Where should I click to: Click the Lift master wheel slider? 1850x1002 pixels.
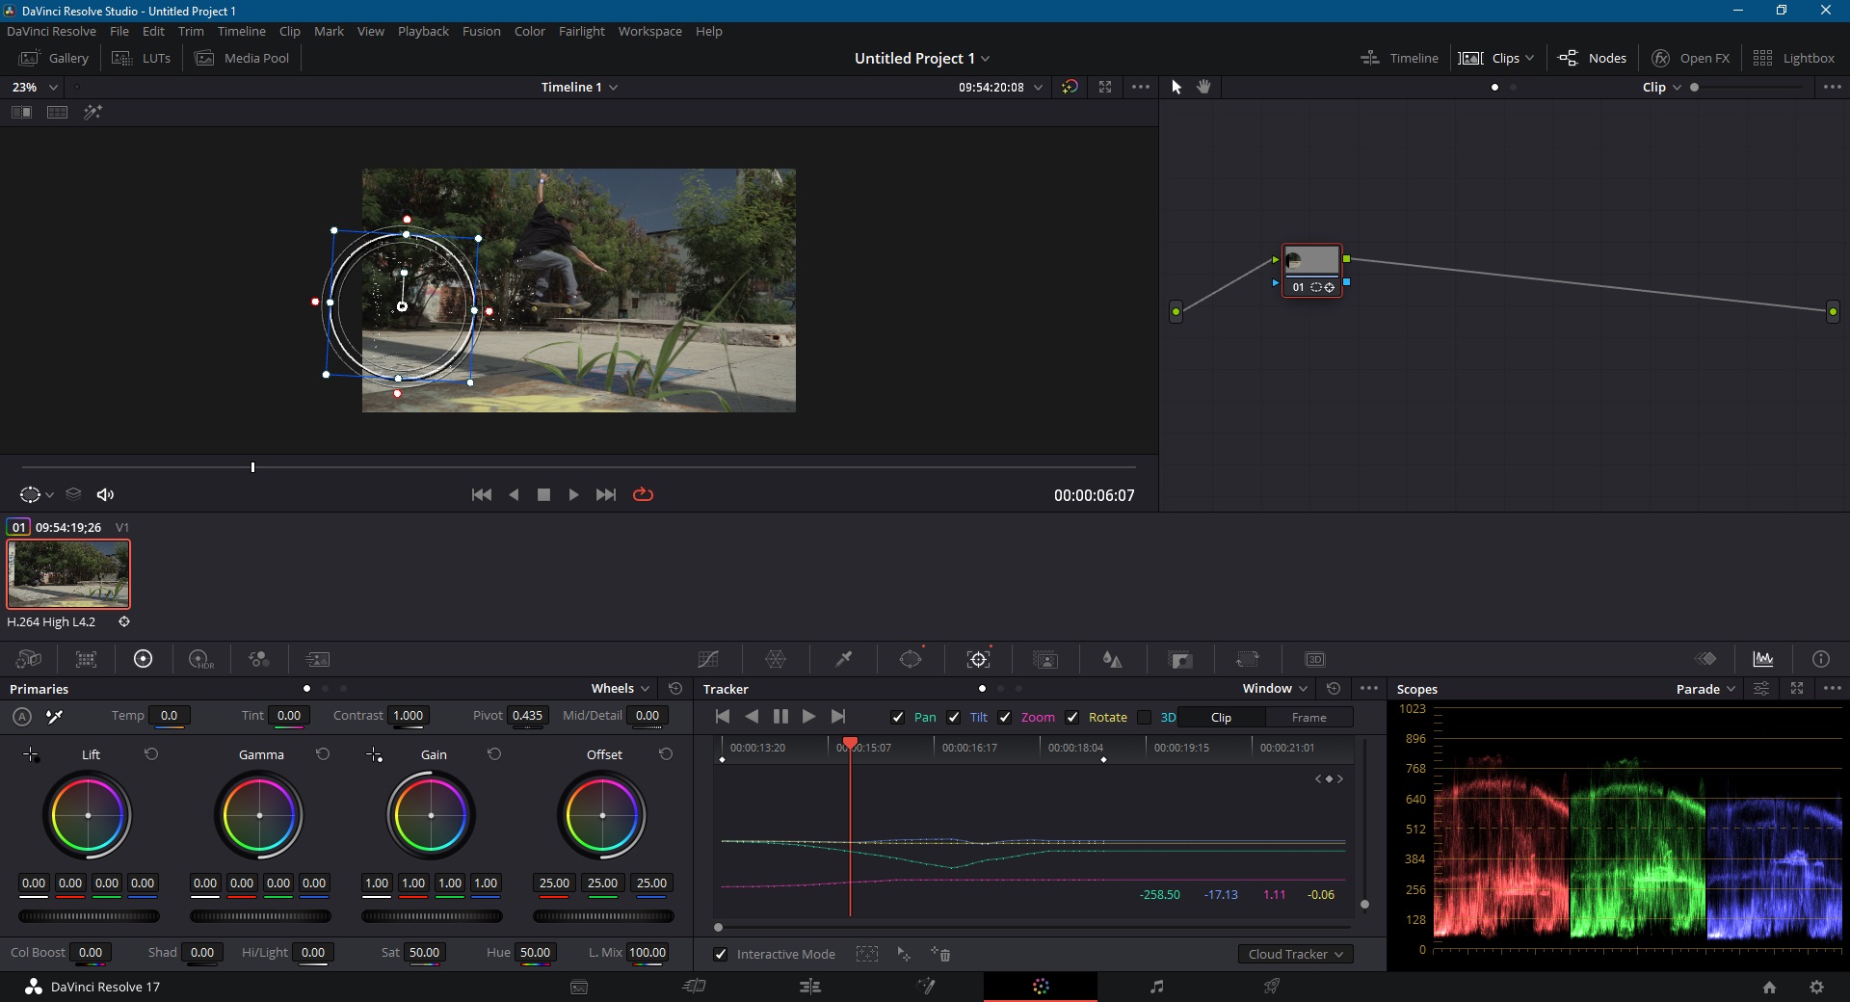pyautogui.click(x=89, y=916)
